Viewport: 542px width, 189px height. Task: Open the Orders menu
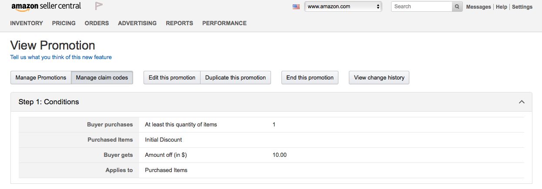(97, 23)
